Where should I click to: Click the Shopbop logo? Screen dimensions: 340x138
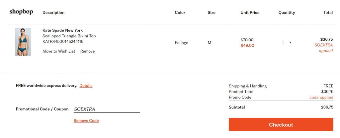(x=21, y=12)
